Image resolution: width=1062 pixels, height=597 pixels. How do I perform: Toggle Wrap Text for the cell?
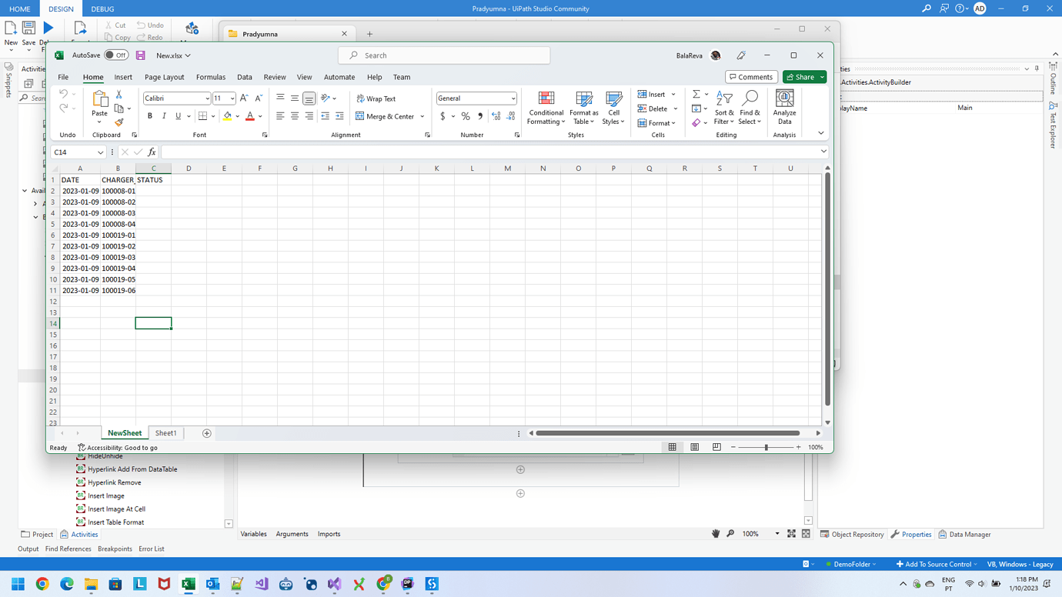(376, 98)
